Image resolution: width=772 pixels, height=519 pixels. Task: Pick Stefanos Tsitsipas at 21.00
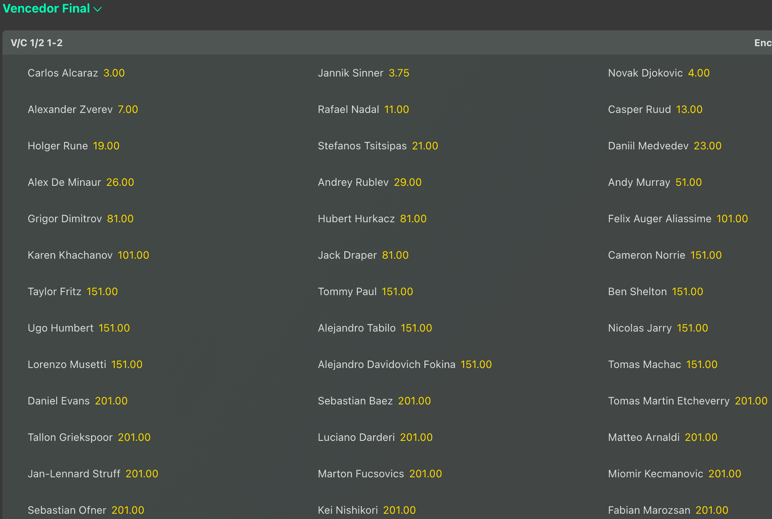(x=378, y=146)
